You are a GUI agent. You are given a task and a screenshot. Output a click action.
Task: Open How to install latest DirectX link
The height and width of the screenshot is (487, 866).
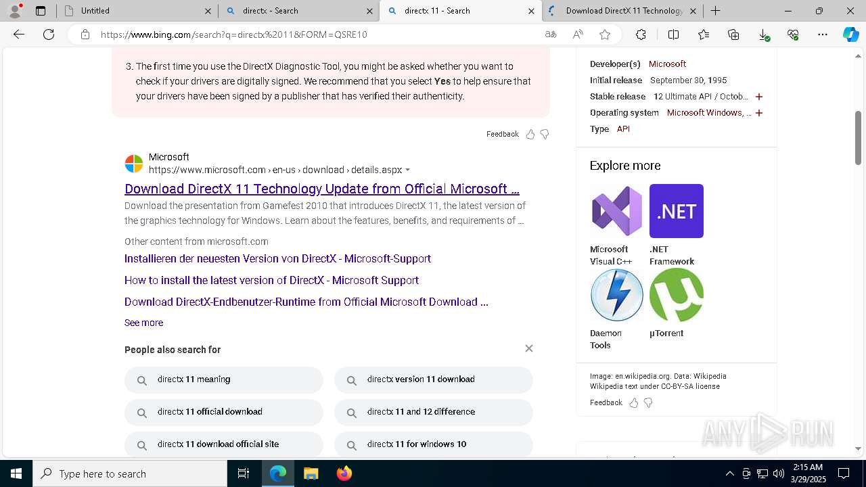pyautogui.click(x=271, y=280)
